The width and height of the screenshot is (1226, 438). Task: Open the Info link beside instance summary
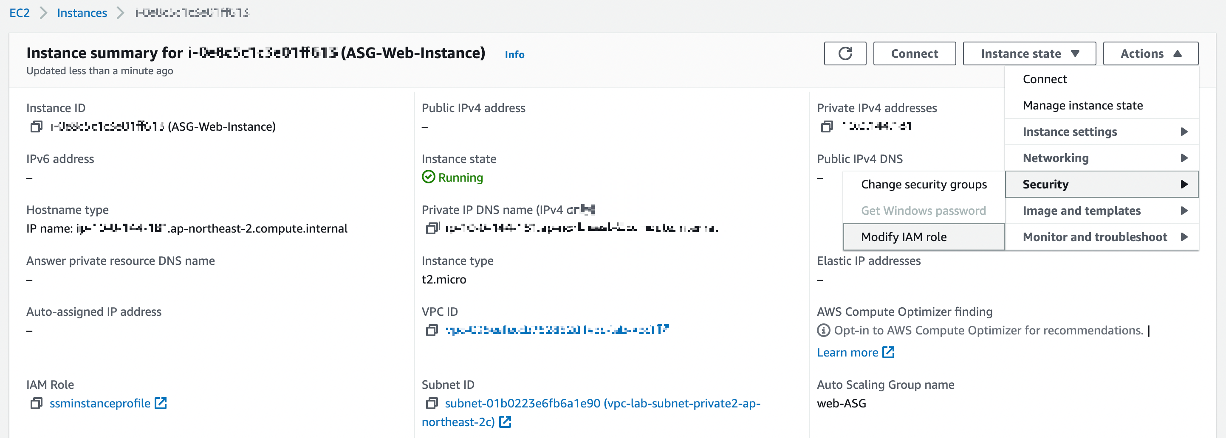[514, 55]
